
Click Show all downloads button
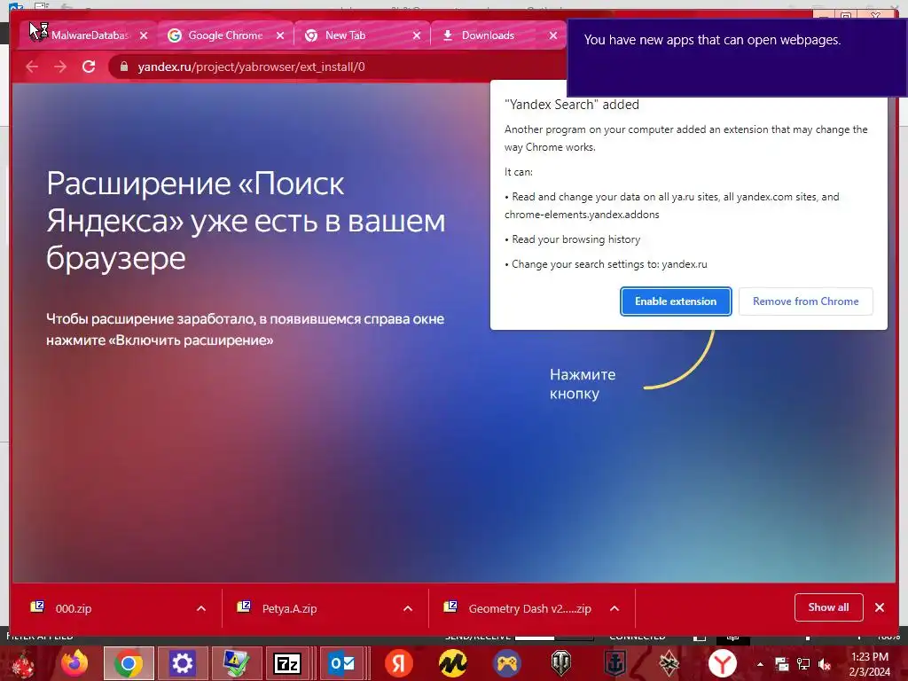pos(829,607)
